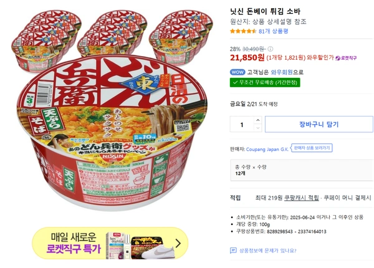This screenshot has height=268, width=374.
Task: Open the 쿠팡캐시 적립 link
Action: pos(302,198)
